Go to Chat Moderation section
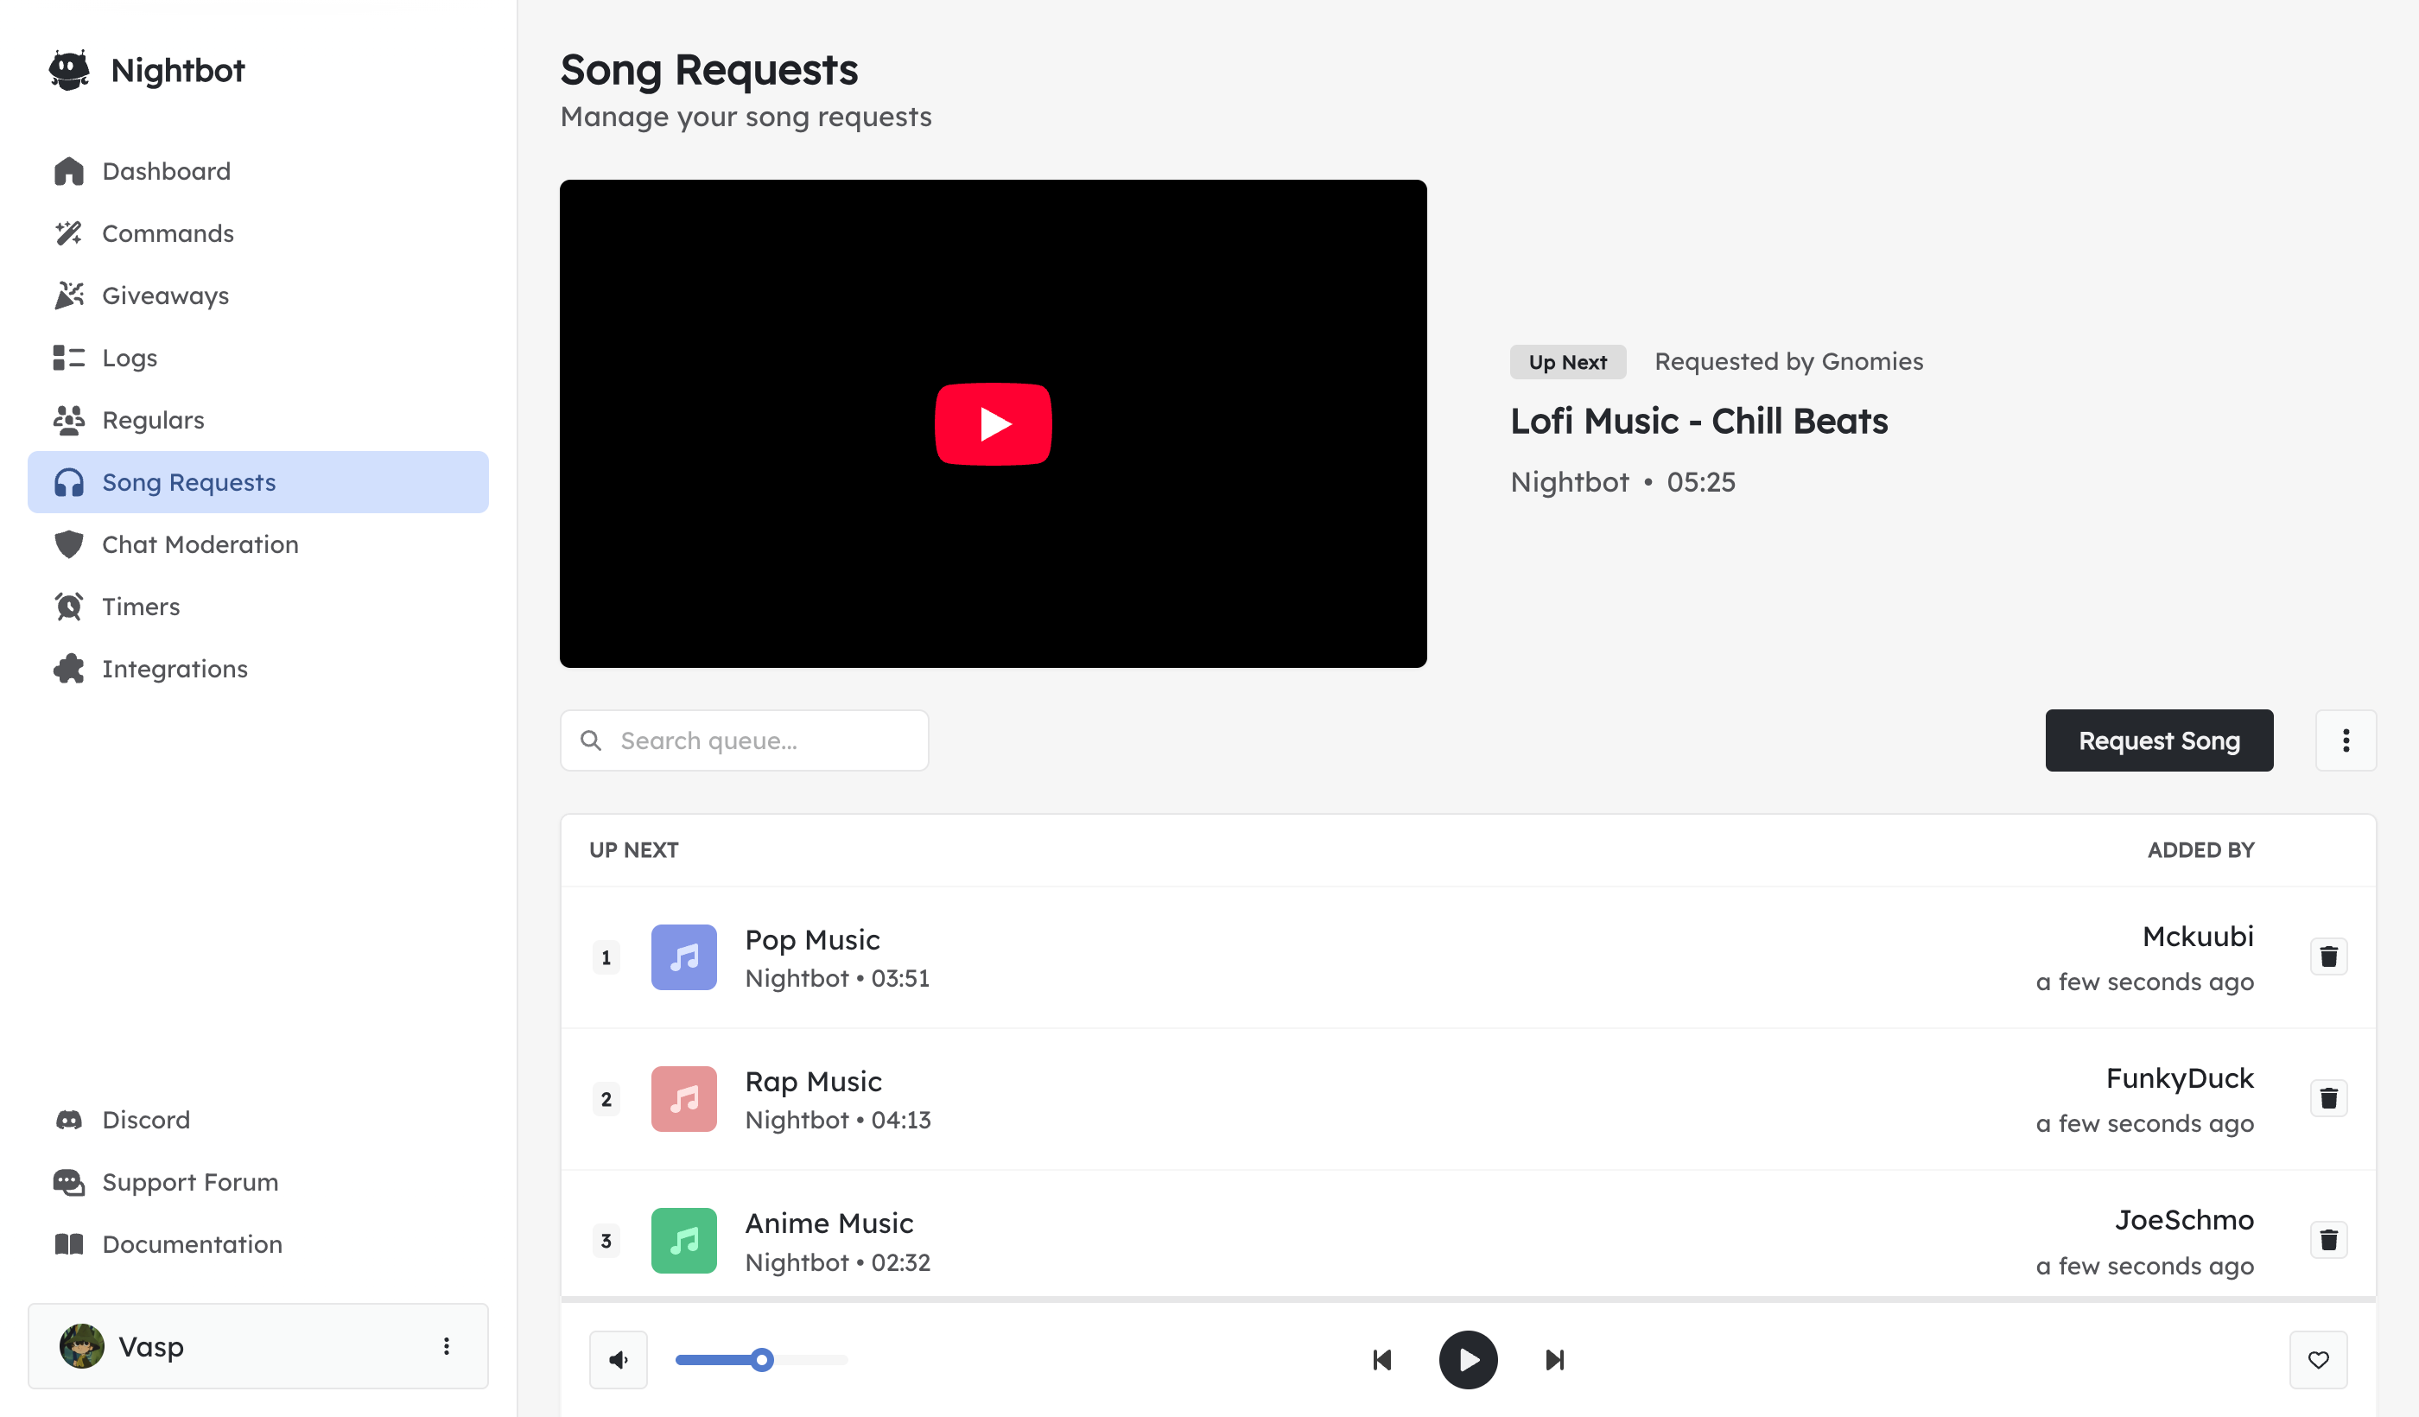This screenshot has width=2419, height=1417. point(200,544)
